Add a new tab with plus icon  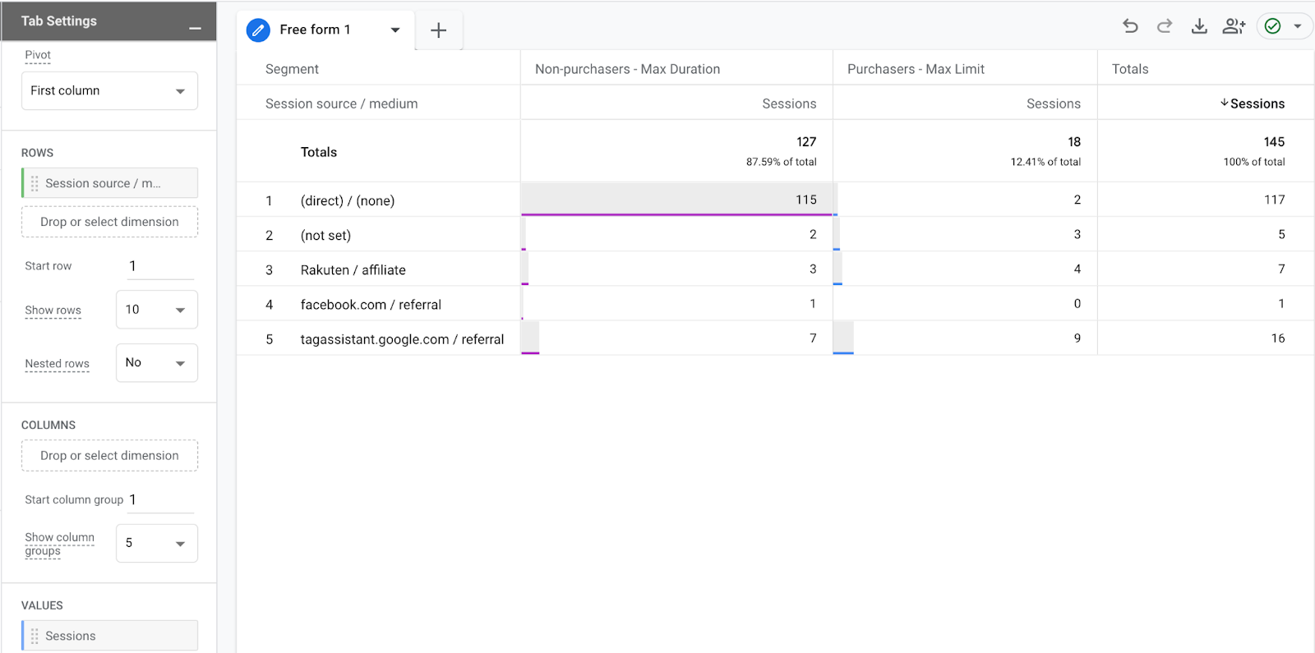click(439, 30)
